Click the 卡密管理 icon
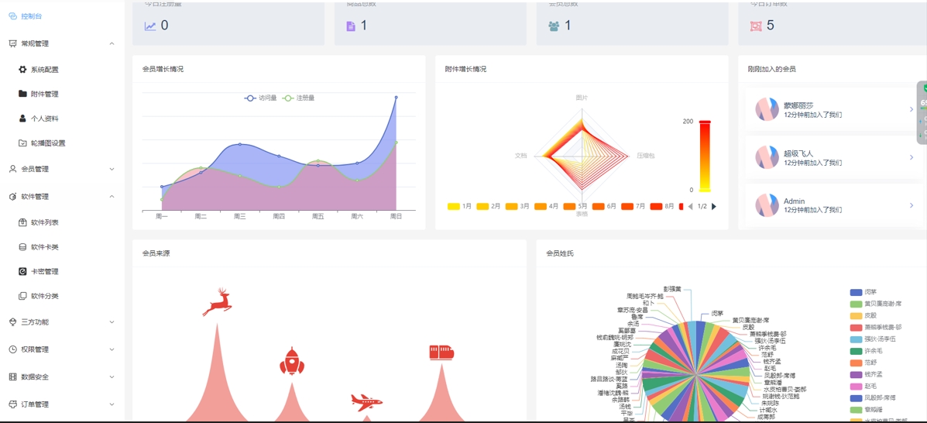The width and height of the screenshot is (927, 423). coord(22,272)
